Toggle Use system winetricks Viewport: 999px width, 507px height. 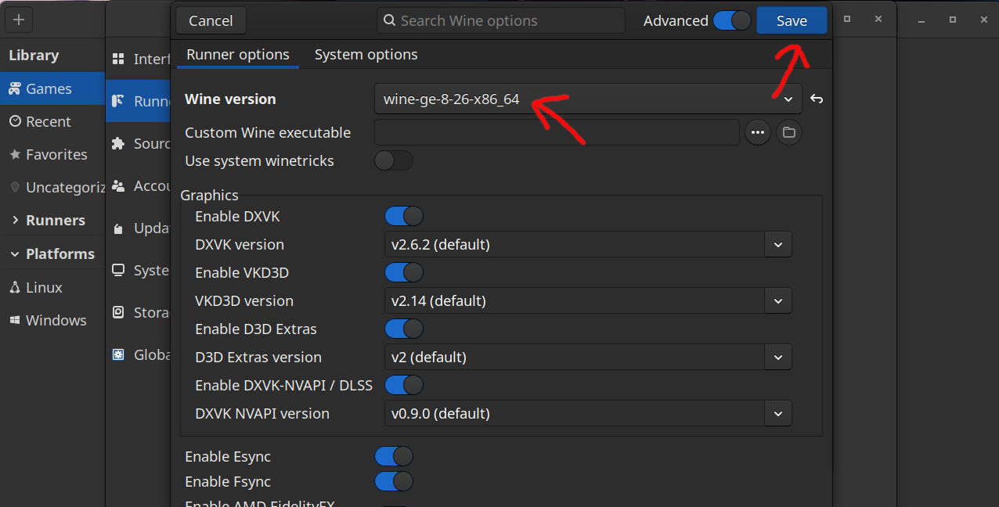coord(394,160)
